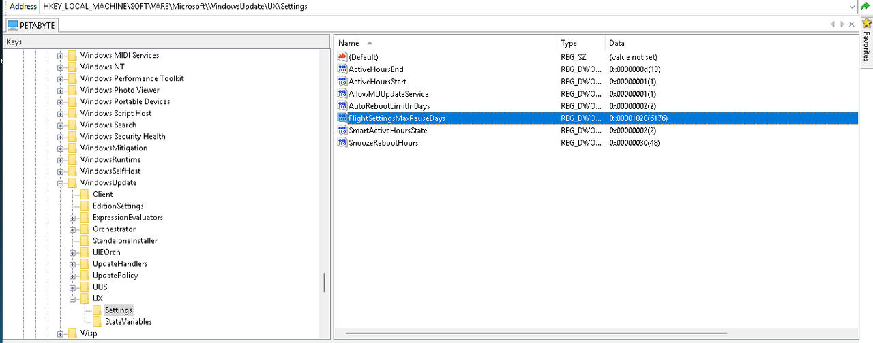Screen dimensions: 873x343
Task: Click the ActiveHoursStart DWORD icon
Action: [x=342, y=82]
